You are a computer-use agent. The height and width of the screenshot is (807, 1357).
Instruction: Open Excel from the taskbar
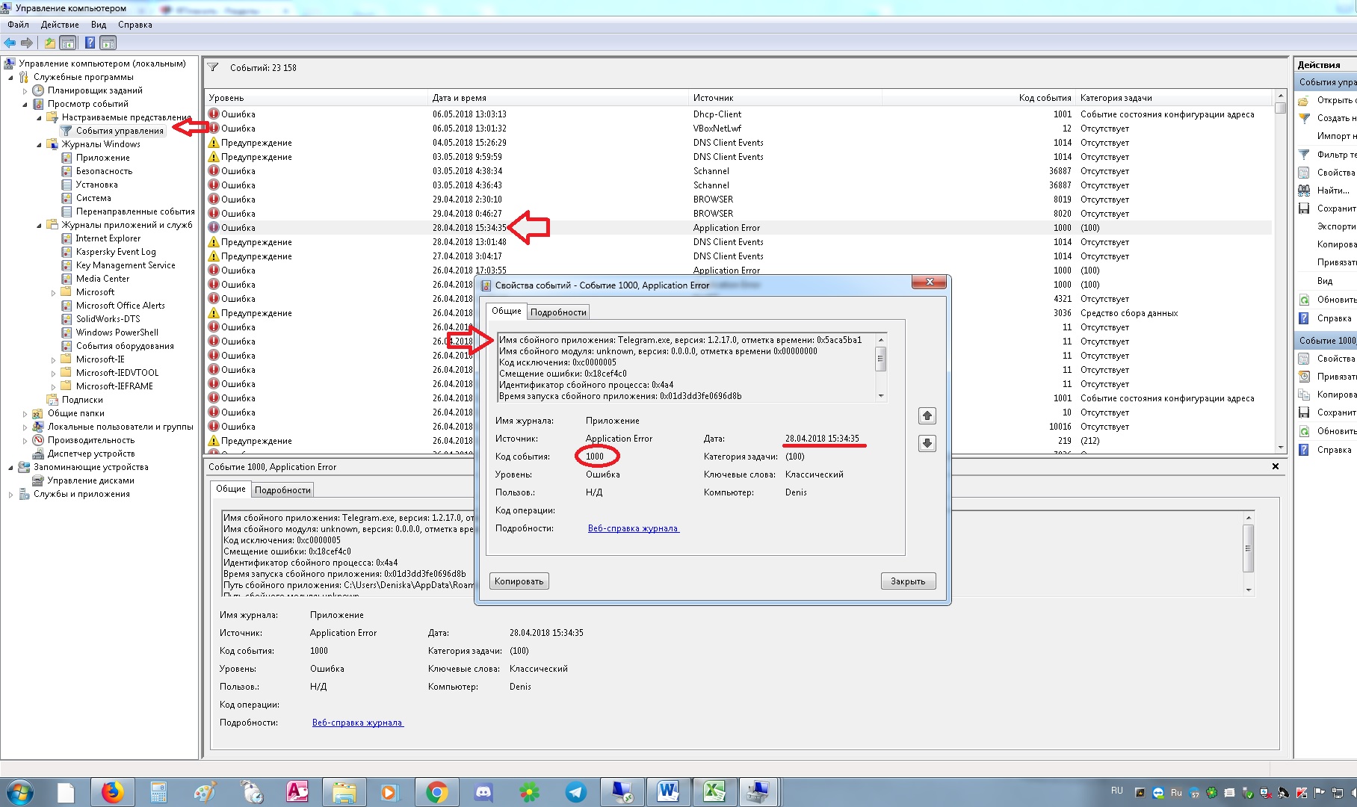tap(714, 791)
